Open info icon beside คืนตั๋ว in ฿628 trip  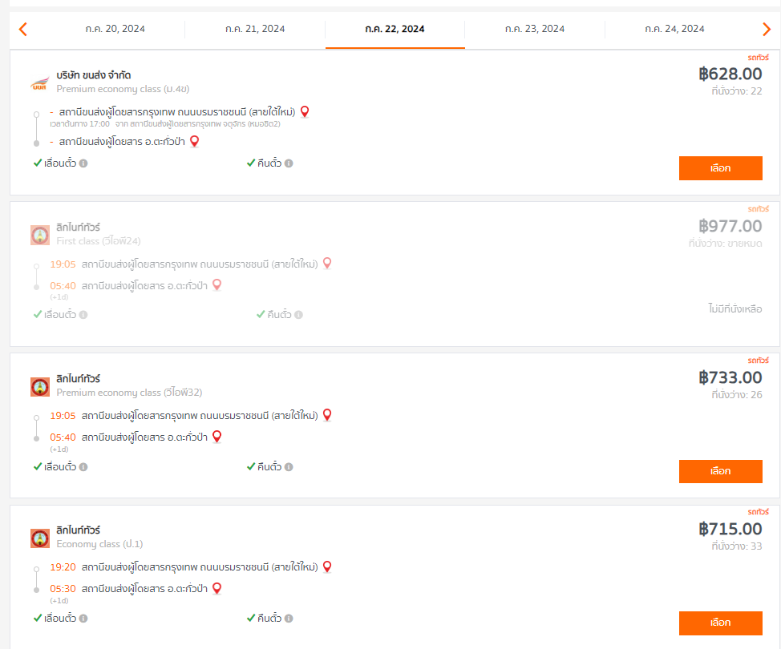pyautogui.click(x=289, y=163)
